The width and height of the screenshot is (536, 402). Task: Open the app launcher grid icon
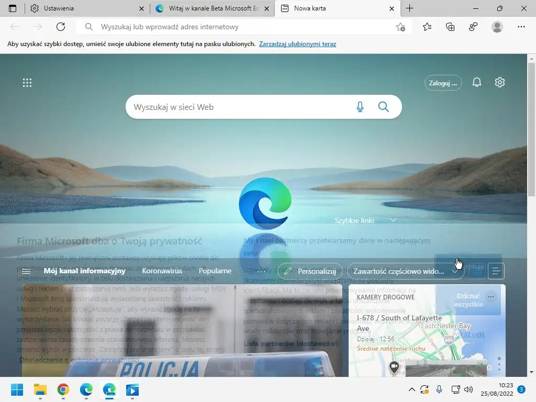(27, 83)
